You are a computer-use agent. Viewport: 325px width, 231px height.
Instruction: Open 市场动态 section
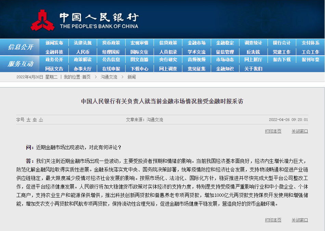(225, 59)
